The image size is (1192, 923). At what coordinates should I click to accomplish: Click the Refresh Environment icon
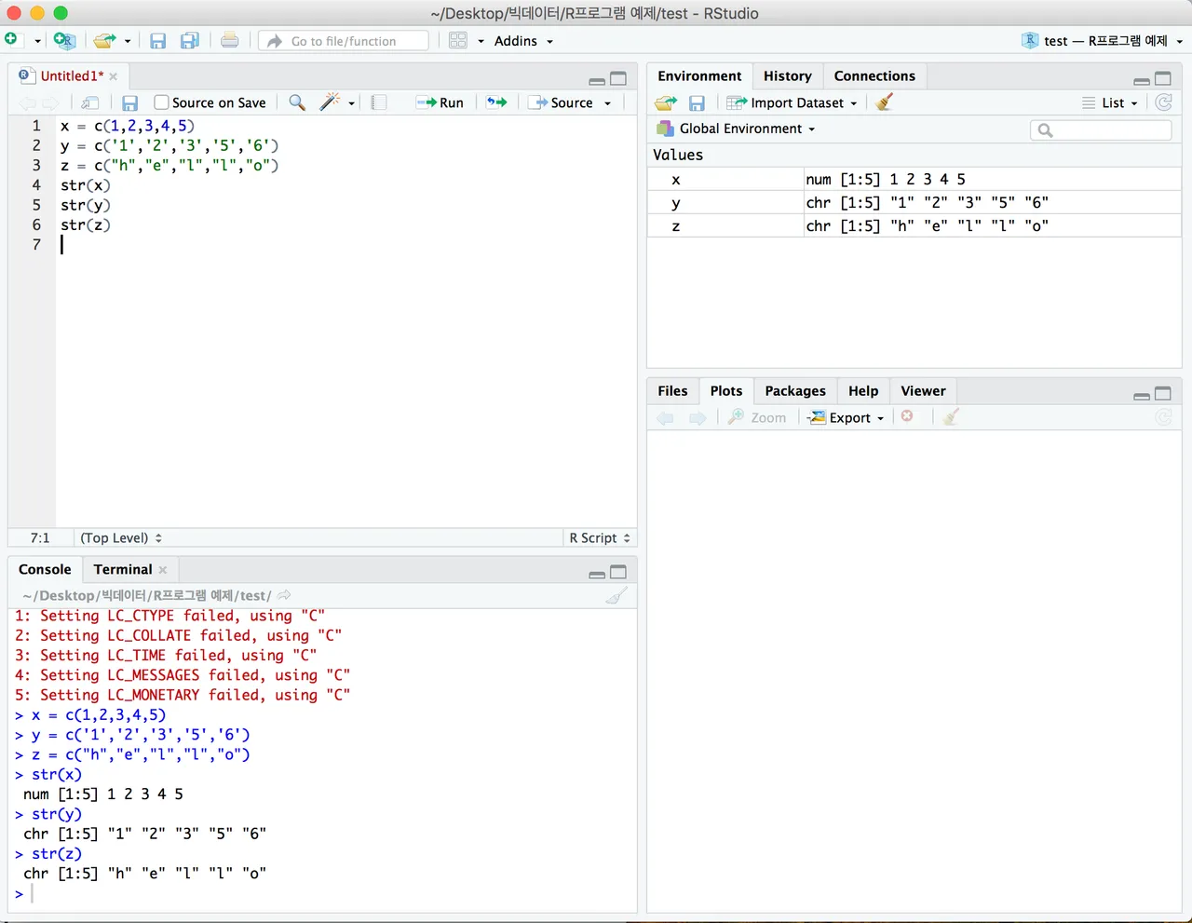[1164, 102]
